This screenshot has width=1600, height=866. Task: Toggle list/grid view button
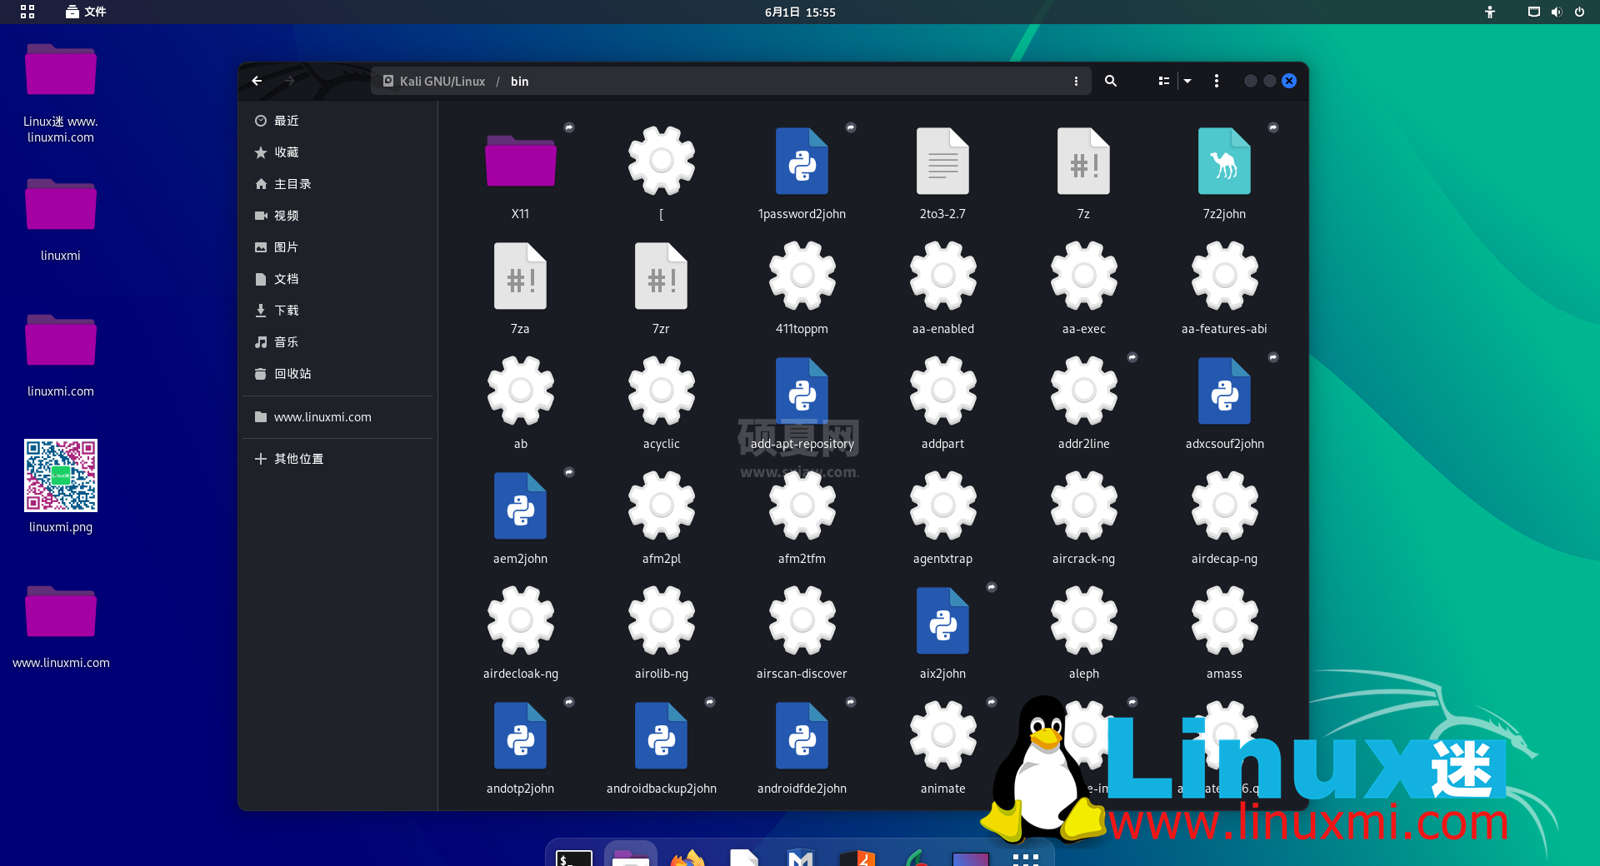click(x=1163, y=81)
